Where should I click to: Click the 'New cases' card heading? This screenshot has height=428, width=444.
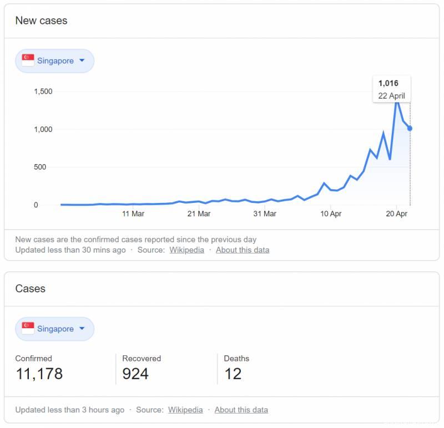pyautogui.click(x=41, y=21)
